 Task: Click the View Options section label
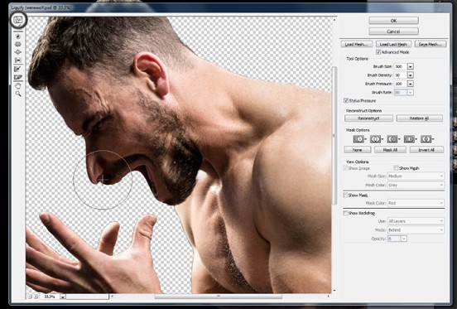(358, 162)
